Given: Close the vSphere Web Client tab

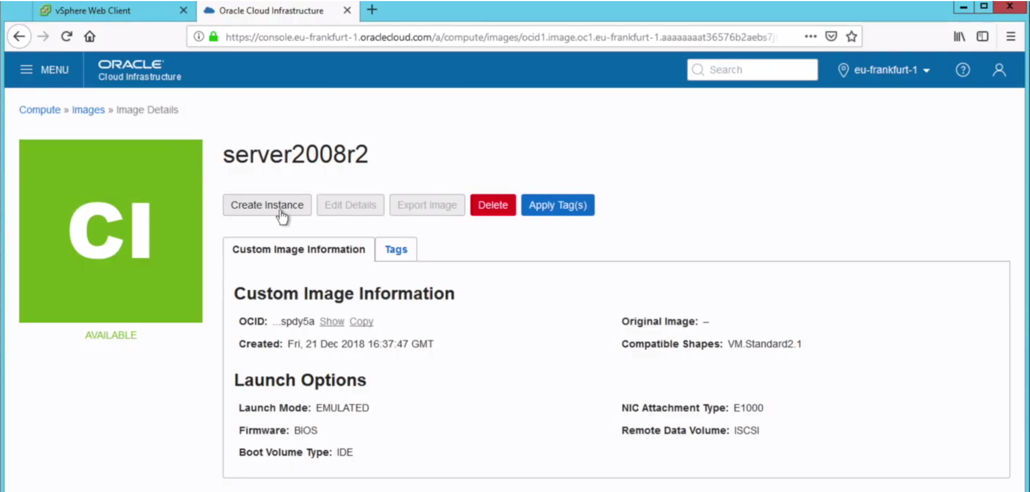Looking at the screenshot, I should click(183, 10).
